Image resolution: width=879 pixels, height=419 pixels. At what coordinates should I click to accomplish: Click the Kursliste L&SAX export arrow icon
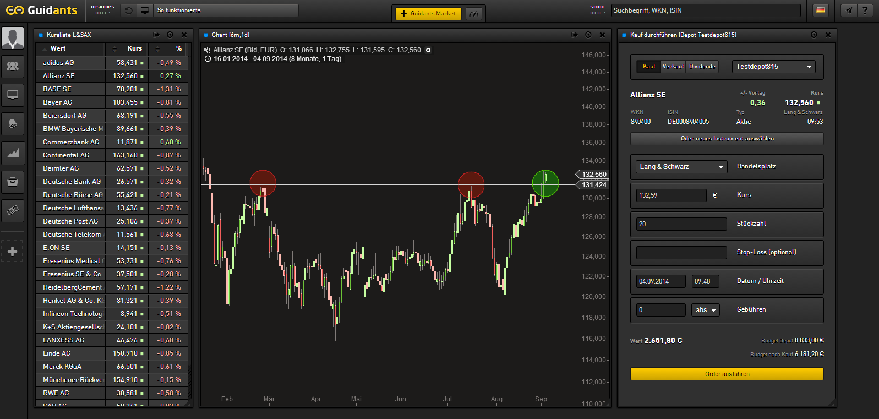pos(156,35)
